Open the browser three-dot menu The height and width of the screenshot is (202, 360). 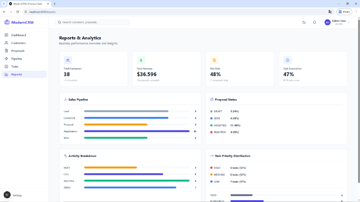(356, 12)
